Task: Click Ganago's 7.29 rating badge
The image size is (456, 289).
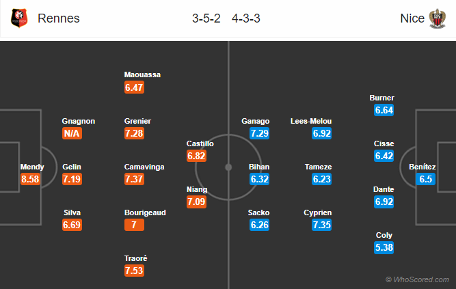Action: pos(260,133)
